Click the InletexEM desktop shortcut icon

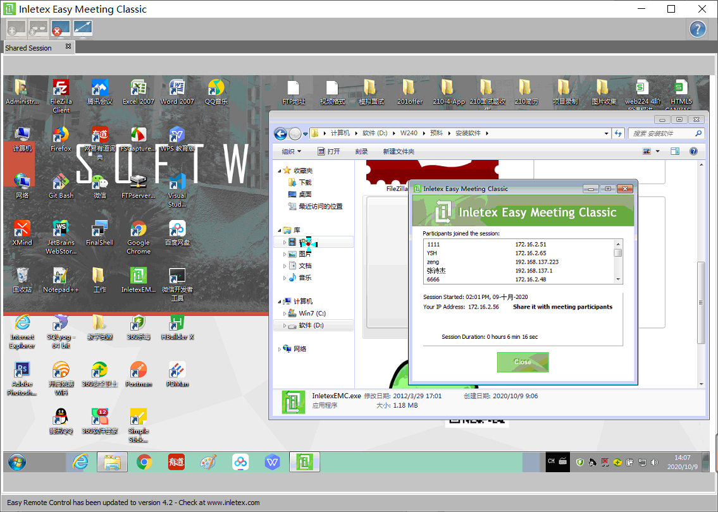click(x=139, y=281)
